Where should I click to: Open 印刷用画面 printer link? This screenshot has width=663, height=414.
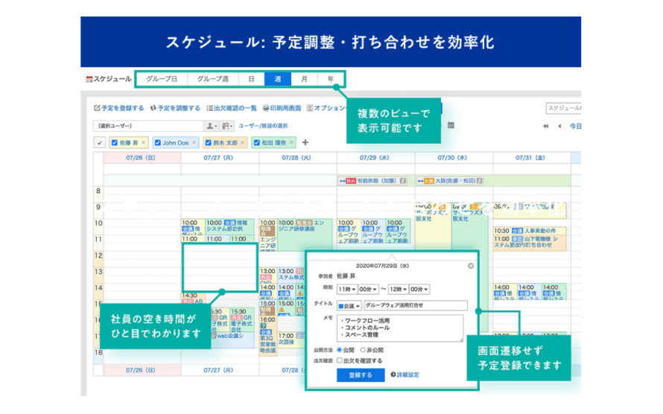point(285,108)
